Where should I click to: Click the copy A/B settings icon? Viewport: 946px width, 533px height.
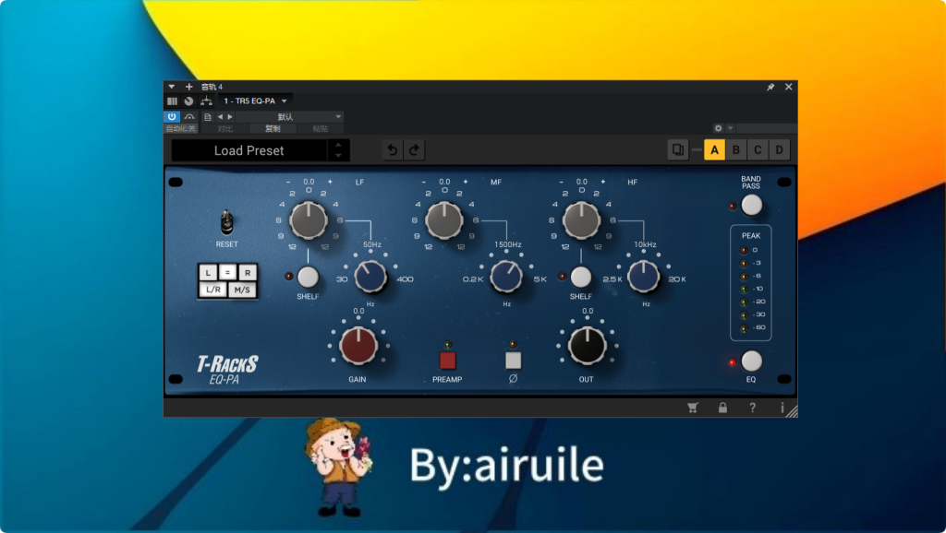[x=678, y=150]
